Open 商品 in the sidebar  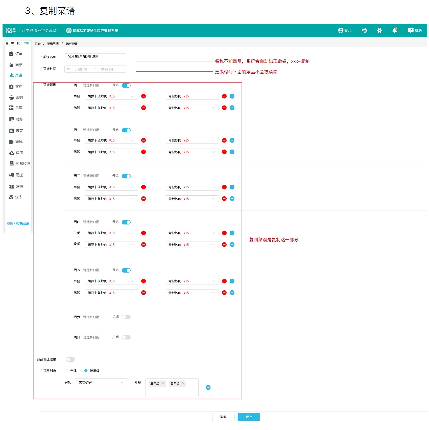pos(16,65)
